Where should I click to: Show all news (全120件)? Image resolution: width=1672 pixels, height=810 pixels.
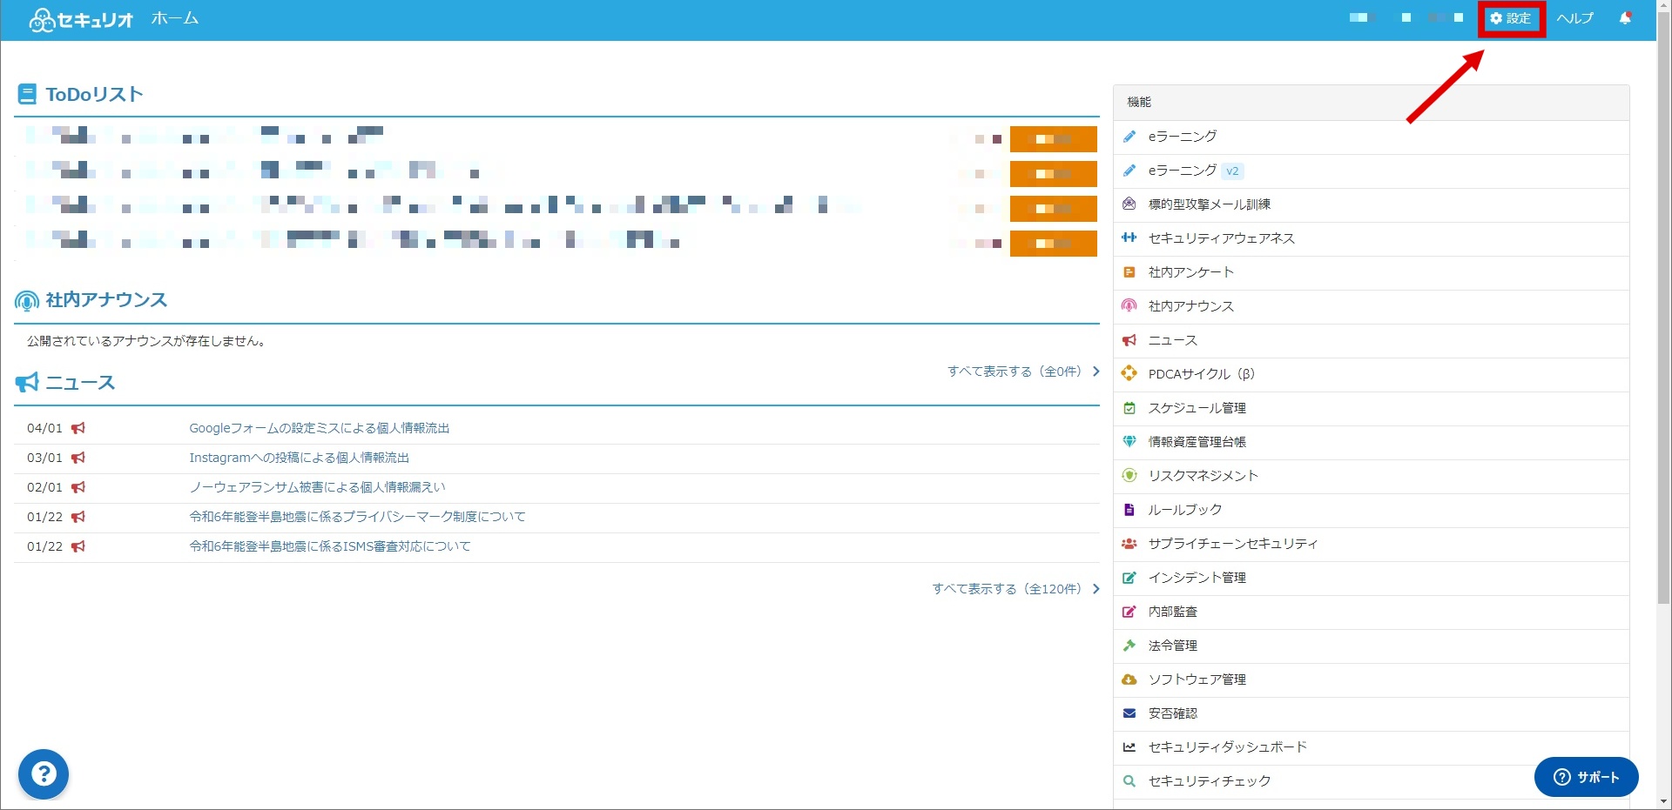[1016, 589]
